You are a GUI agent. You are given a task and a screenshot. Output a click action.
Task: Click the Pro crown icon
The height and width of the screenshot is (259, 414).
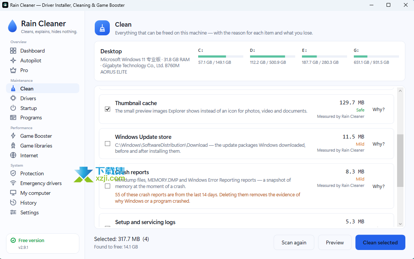point(13,70)
